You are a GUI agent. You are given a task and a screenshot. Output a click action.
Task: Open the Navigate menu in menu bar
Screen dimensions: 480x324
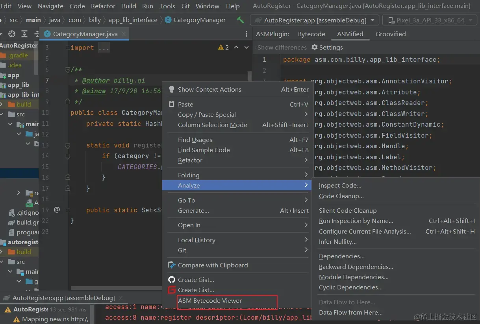(x=50, y=6)
